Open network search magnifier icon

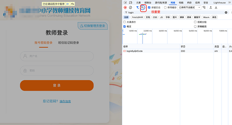[143, 7]
